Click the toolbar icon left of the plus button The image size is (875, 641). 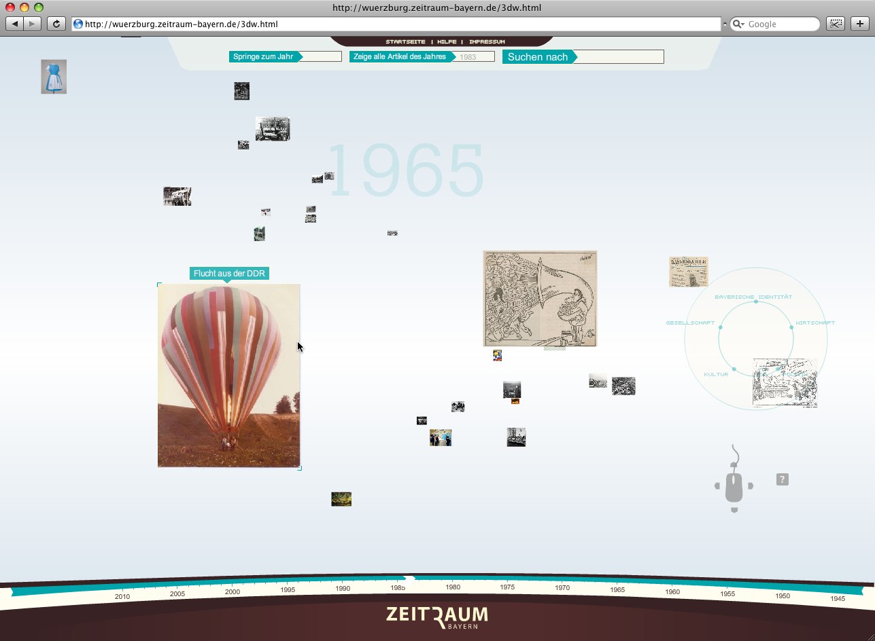tap(836, 24)
